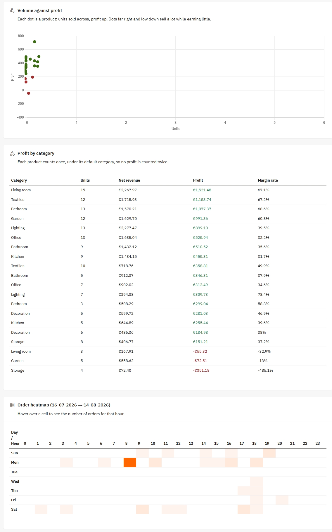Select the Storage row with -€351.18 profit
332x532 pixels.
pyautogui.click(x=168, y=371)
